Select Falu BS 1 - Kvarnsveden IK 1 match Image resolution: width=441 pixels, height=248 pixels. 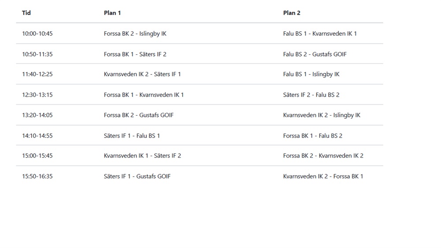[x=320, y=34]
